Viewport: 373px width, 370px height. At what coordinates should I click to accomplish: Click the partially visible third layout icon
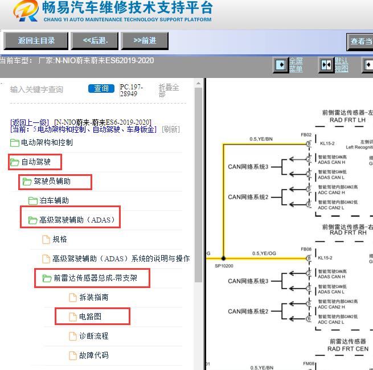point(368,65)
